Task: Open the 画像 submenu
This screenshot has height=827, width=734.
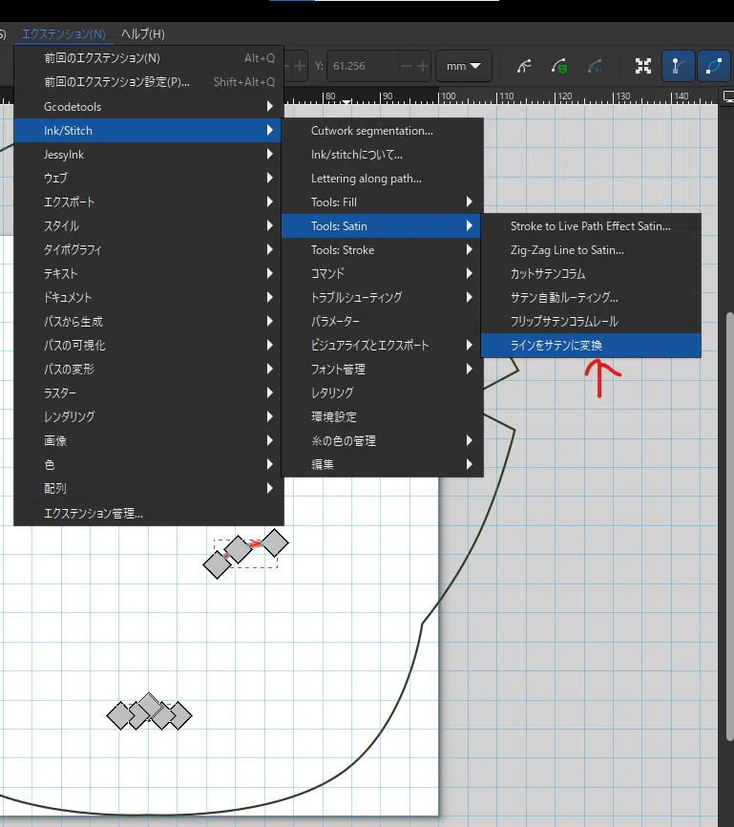Action: (x=149, y=440)
